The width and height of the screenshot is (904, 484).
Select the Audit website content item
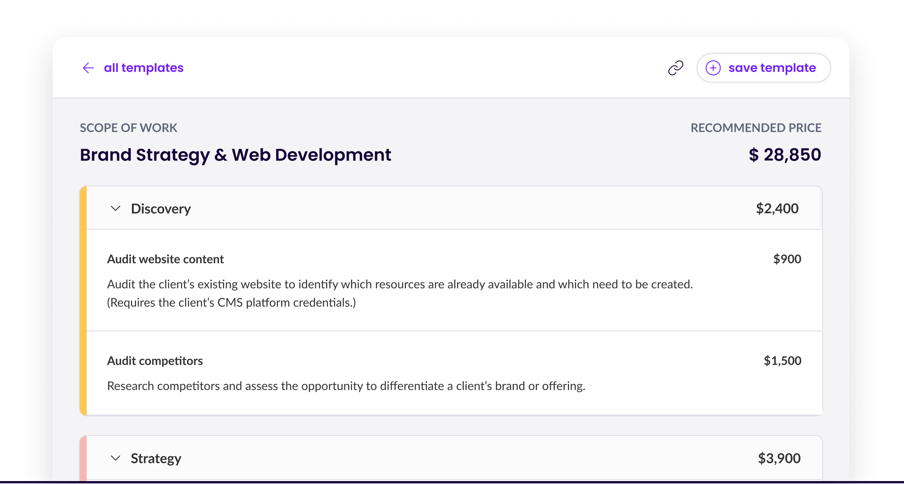[x=165, y=259]
